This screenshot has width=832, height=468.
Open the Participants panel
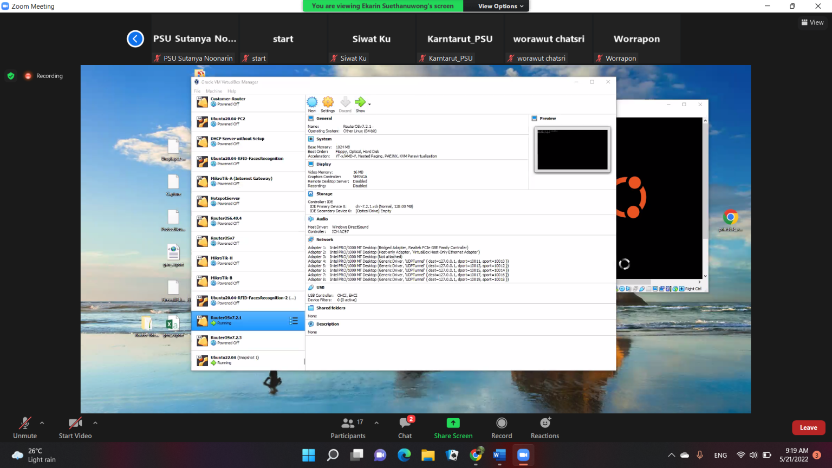tap(348, 424)
